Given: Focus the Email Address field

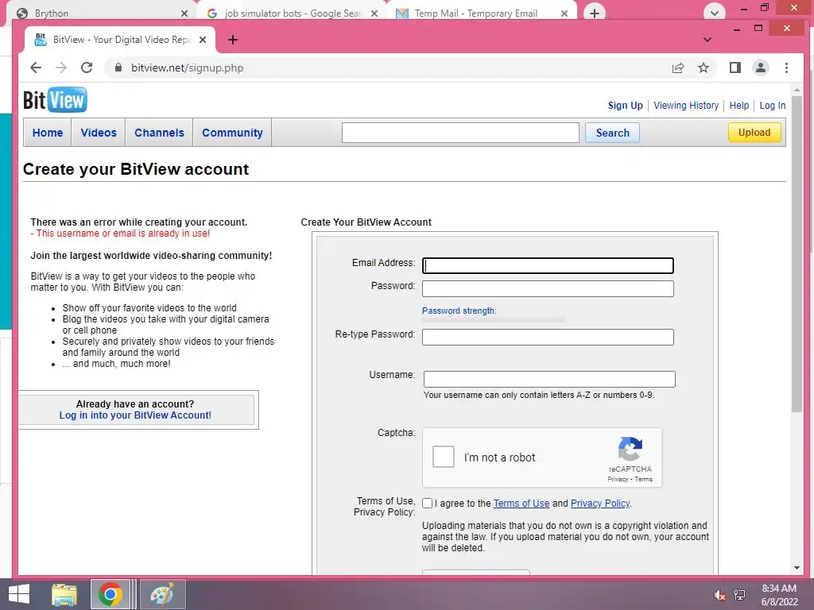Looking at the screenshot, I should 548,265.
